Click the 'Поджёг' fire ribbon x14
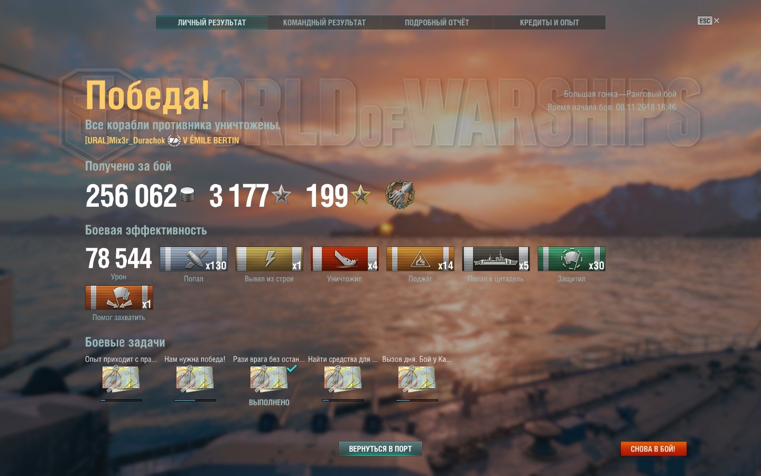This screenshot has width=761, height=476. (x=420, y=259)
